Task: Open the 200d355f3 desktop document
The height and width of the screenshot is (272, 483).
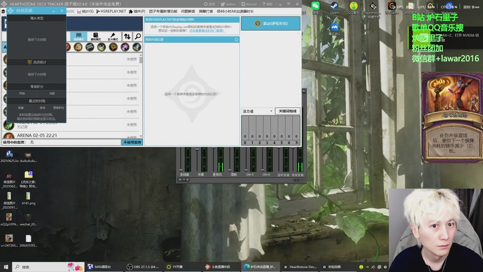Action: (x=28, y=241)
